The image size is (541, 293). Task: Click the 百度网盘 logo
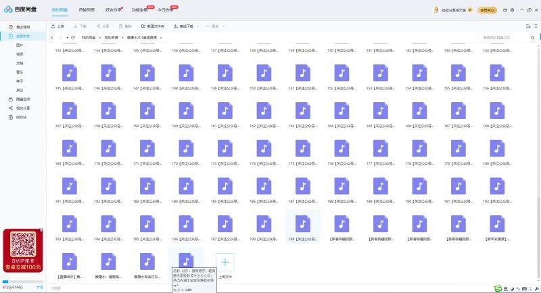tap(20, 9)
